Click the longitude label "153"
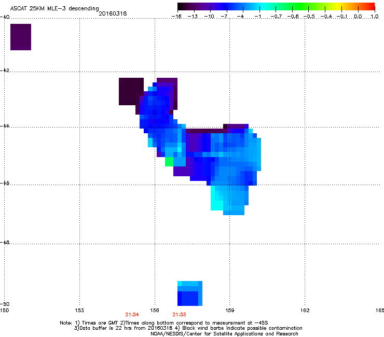The width and height of the screenshot is (384, 337). tap(79, 311)
